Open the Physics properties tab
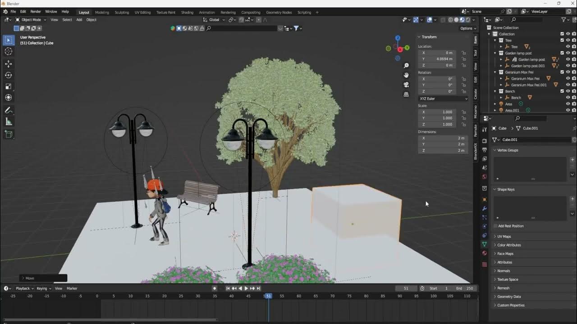 click(x=485, y=226)
